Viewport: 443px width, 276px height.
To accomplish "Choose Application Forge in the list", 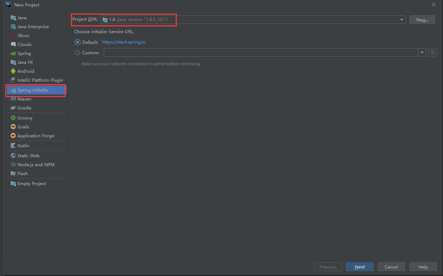I will [x=36, y=136].
